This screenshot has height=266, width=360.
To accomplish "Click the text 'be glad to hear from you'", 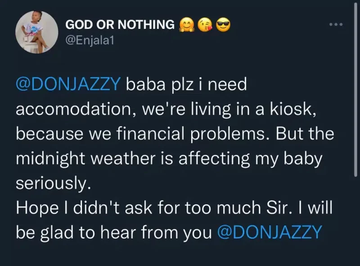I will tap(114, 233).
